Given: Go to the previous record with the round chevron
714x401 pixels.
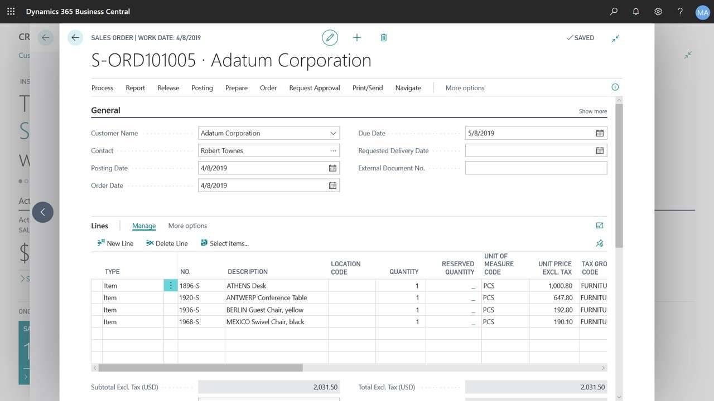Looking at the screenshot, I should pyautogui.click(x=43, y=212).
